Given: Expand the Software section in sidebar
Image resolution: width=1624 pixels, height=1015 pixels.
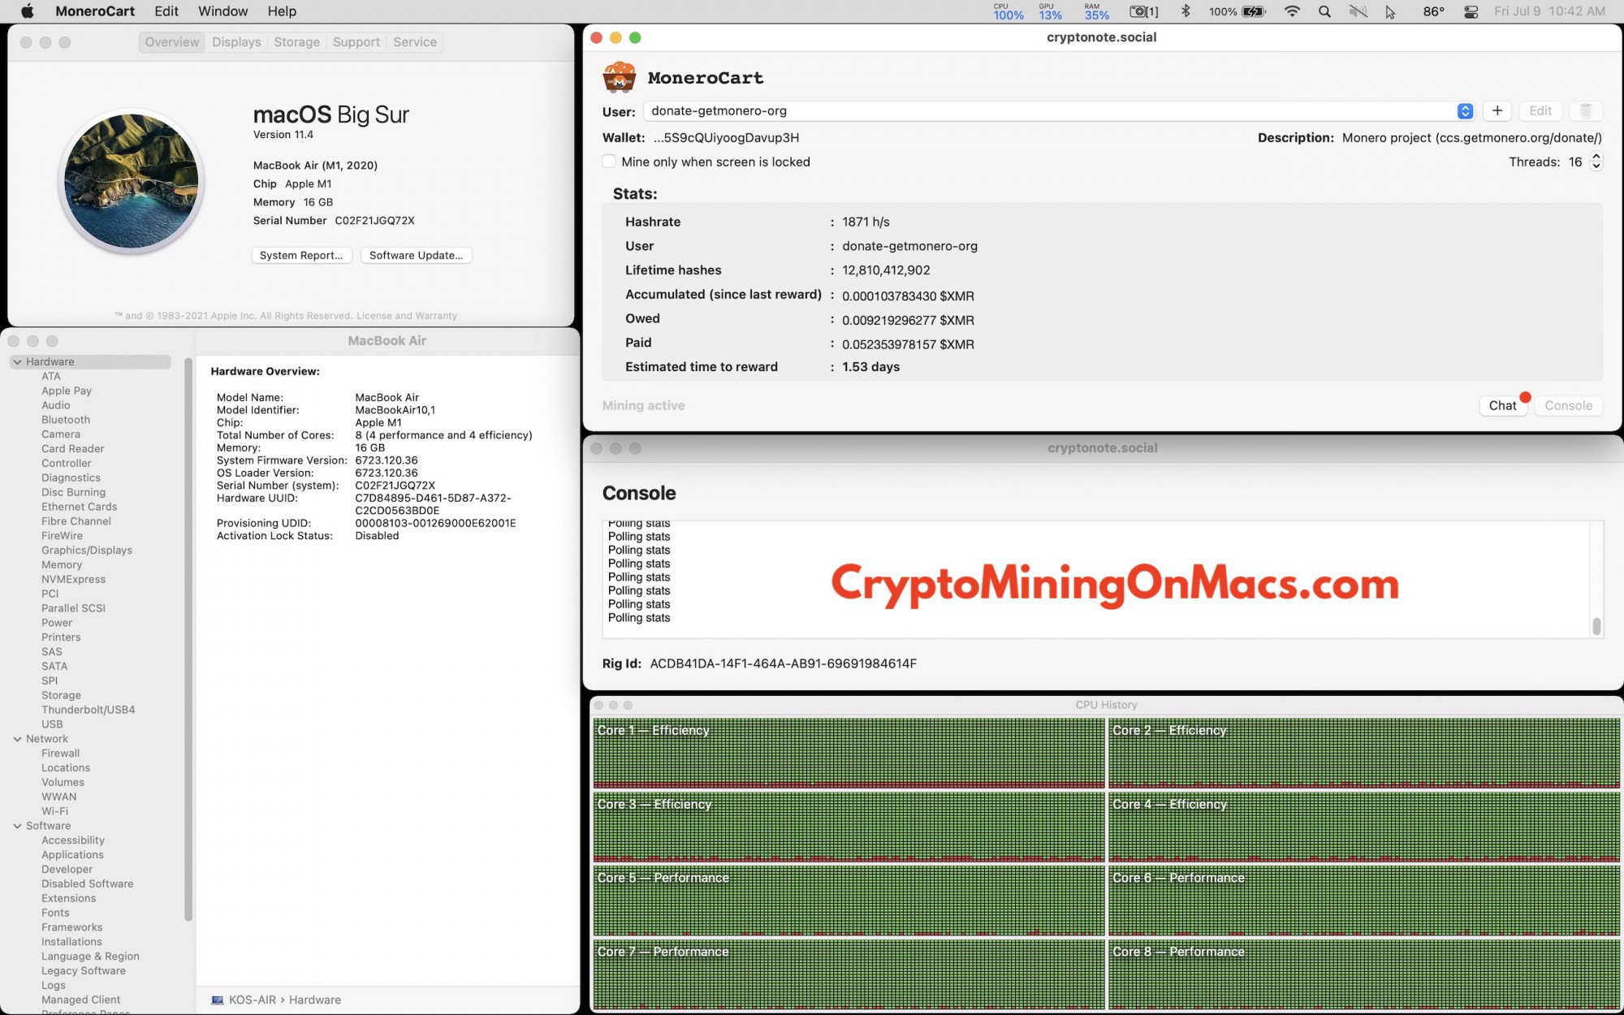Looking at the screenshot, I should [x=18, y=826].
